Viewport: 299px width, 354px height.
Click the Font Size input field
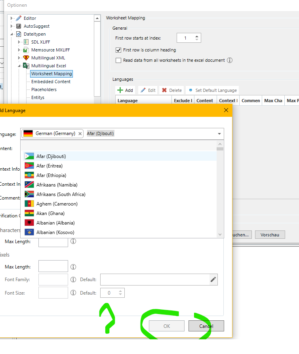[x=53, y=293]
